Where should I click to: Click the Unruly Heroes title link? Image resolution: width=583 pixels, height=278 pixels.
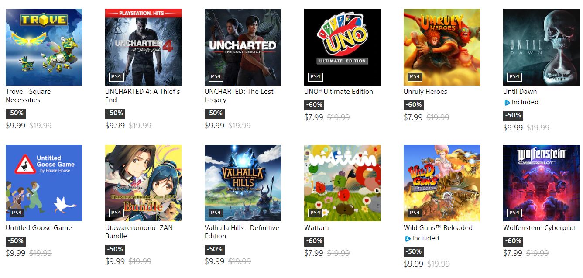(x=425, y=92)
